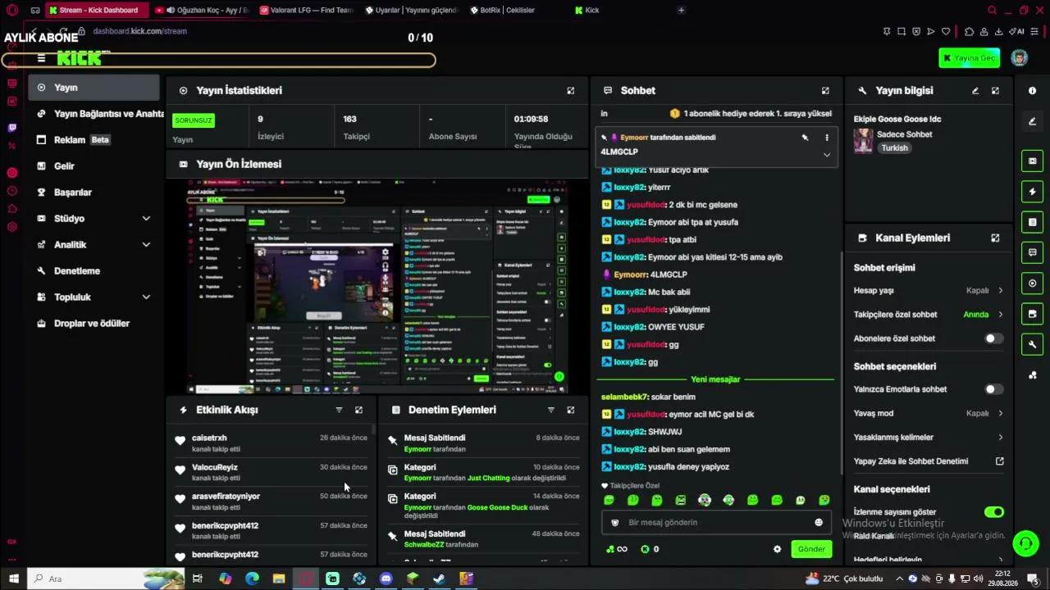1050x590 pixels.
Task: Click the edit pencil in right sidebar
Action: tap(1032, 121)
